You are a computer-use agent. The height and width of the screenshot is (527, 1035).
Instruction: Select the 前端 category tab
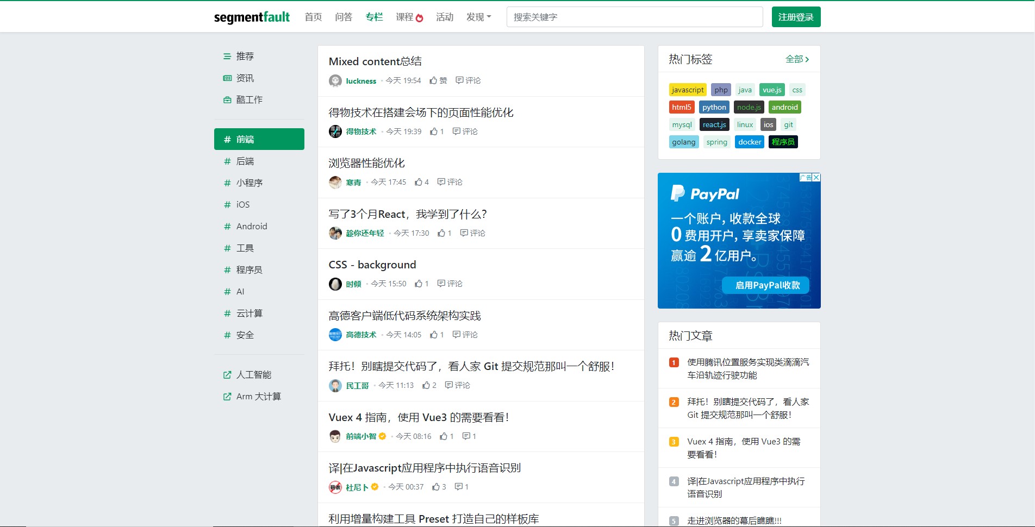click(x=259, y=139)
